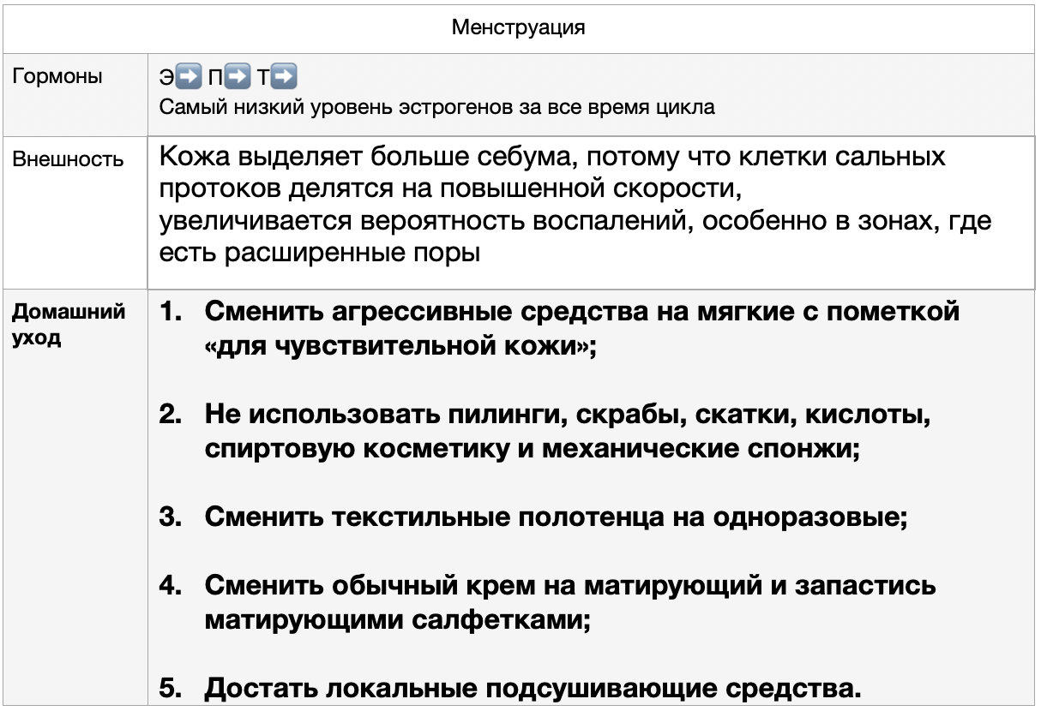
Task: Select the row label «Гормоны»
Action: coord(57,77)
